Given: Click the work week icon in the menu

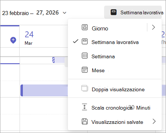Looking at the screenshot, I should 84,41.
